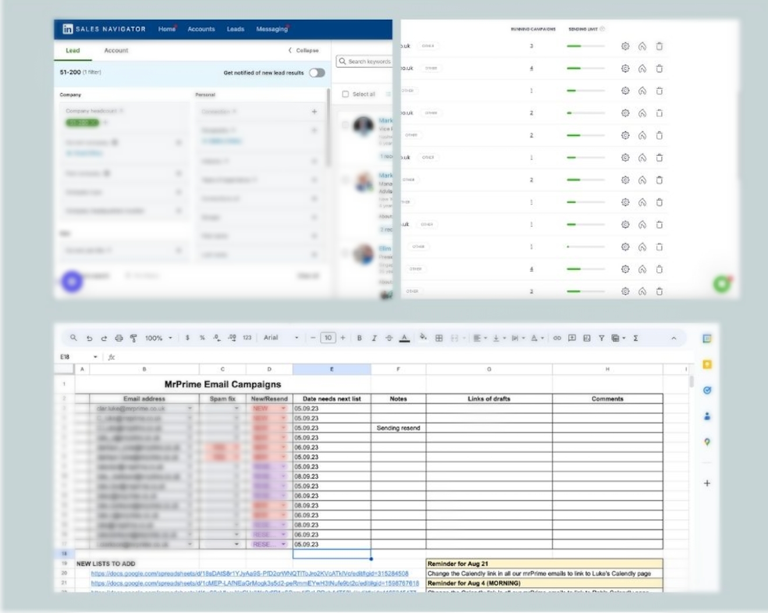Viewport: 768px width, 613px height.
Task: Toggle italic formatting in Sheets
Action: 374,338
